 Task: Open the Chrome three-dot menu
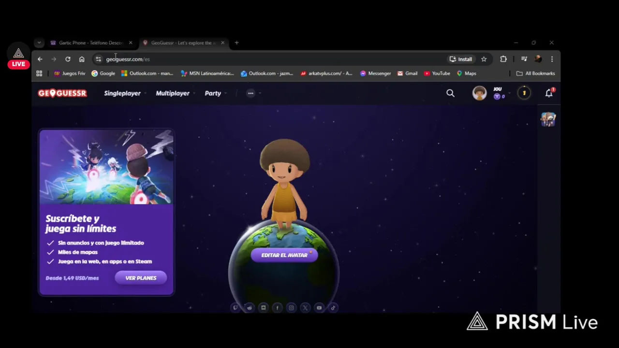(x=552, y=59)
